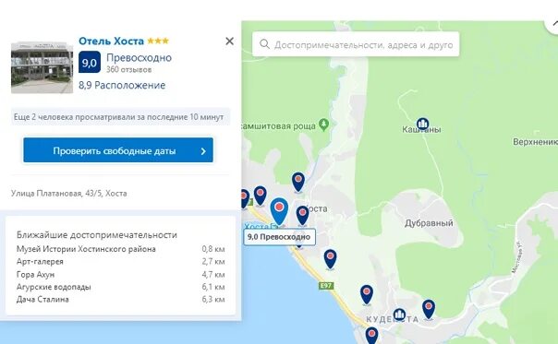Screen dimensions: 558x344
Task: Click the E97 road shield on map
Action: 326,285
